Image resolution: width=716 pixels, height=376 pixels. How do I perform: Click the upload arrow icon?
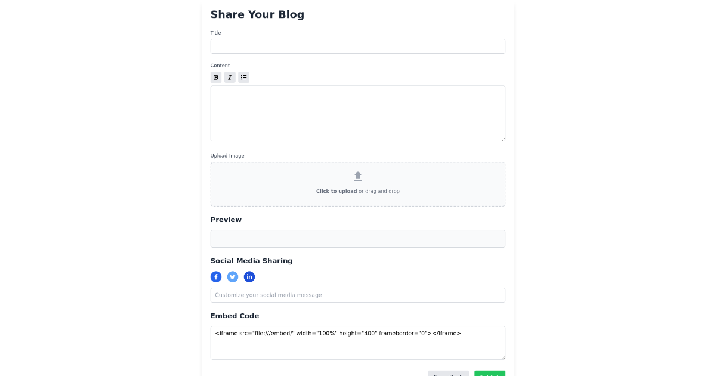coord(357,175)
